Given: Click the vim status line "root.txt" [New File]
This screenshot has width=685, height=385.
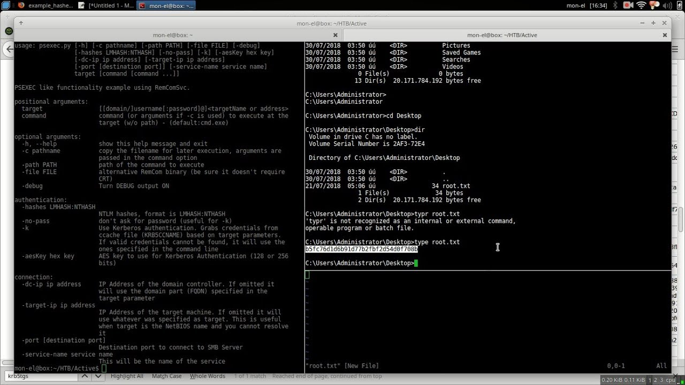Looking at the screenshot, I should click(342, 366).
